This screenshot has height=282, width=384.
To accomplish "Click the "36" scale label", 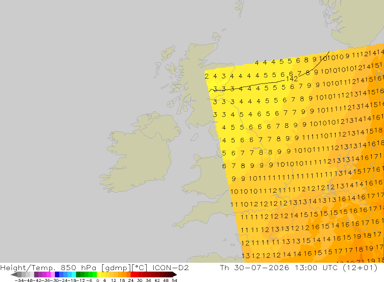I will 148,280.
